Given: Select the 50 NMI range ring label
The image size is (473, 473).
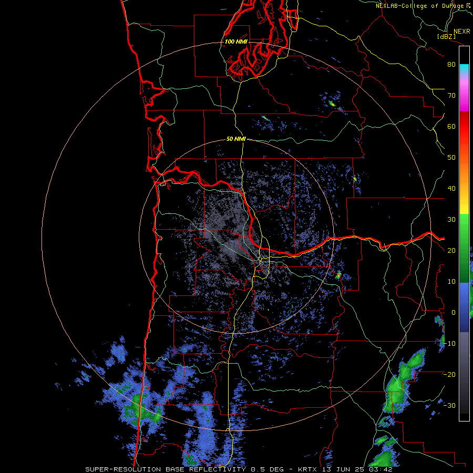Looking at the screenshot, I should [x=236, y=139].
